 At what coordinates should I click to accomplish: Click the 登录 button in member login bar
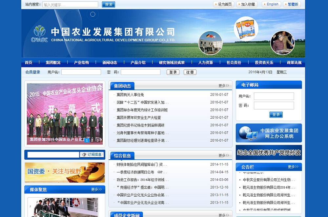click(x=173, y=72)
